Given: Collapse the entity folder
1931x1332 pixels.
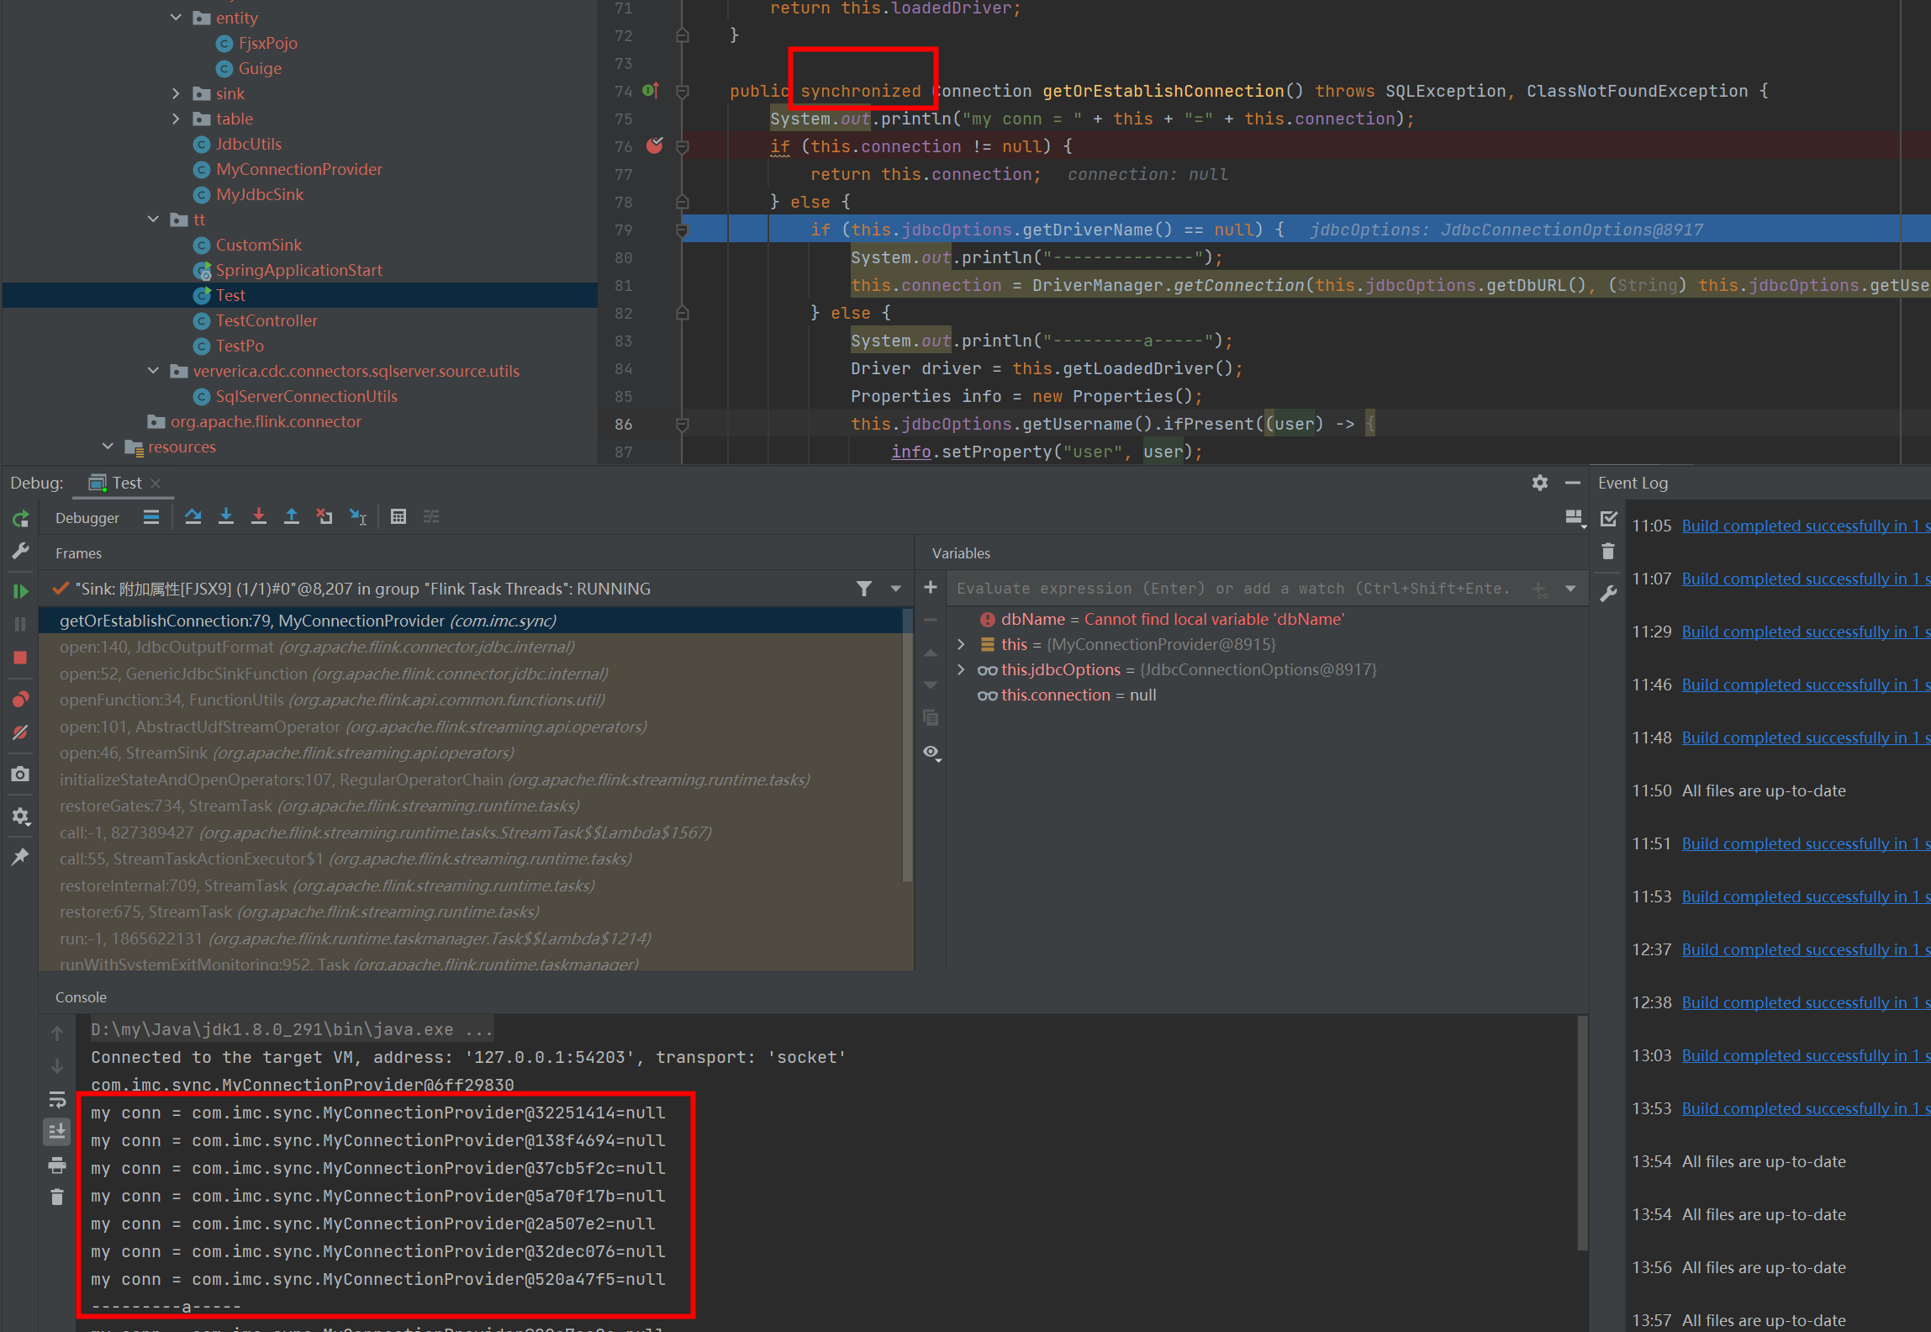Looking at the screenshot, I should coord(176,18).
